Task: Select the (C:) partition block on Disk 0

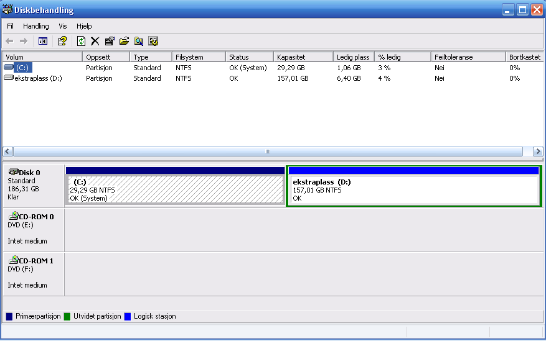Action: (x=175, y=186)
